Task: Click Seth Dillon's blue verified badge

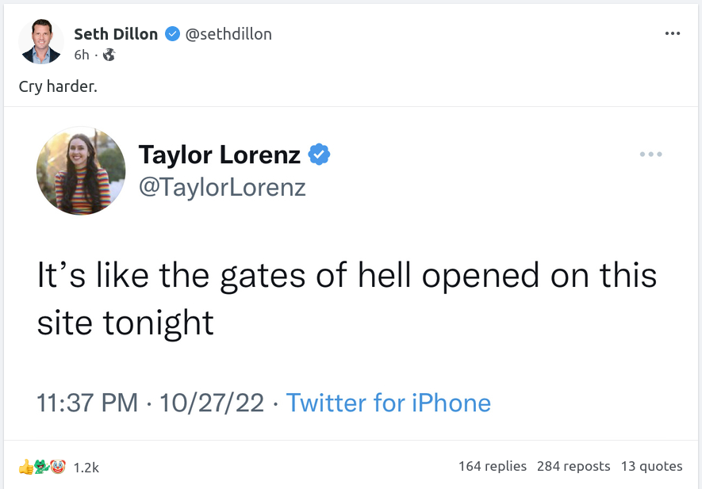Action: pos(171,33)
